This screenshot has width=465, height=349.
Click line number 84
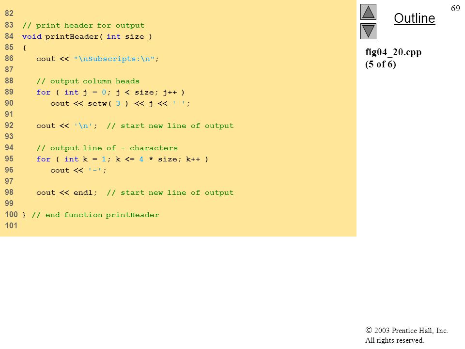9,36
